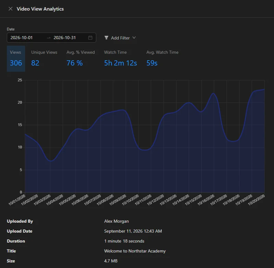Switch to the Unique Views metric

pyautogui.click(x=44, y=59)
